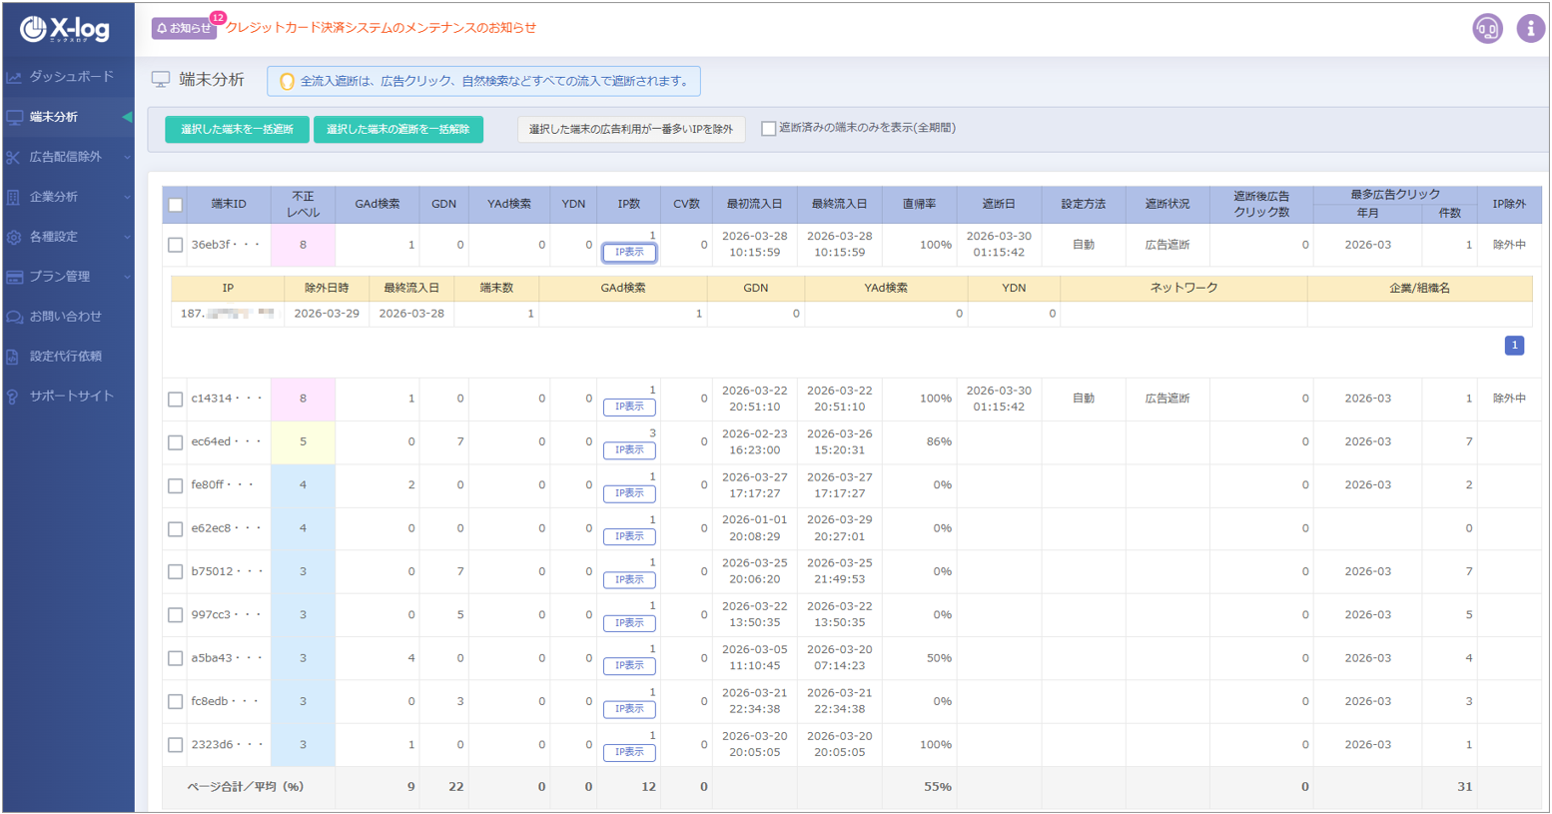Open the お知らせ notification bell badge

[184, 28]
